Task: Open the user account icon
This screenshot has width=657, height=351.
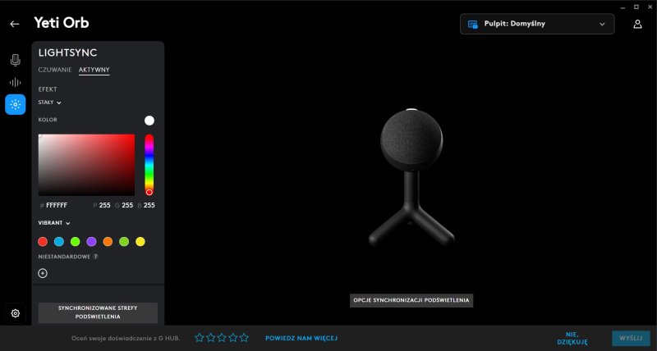Action: pos(637,25)
